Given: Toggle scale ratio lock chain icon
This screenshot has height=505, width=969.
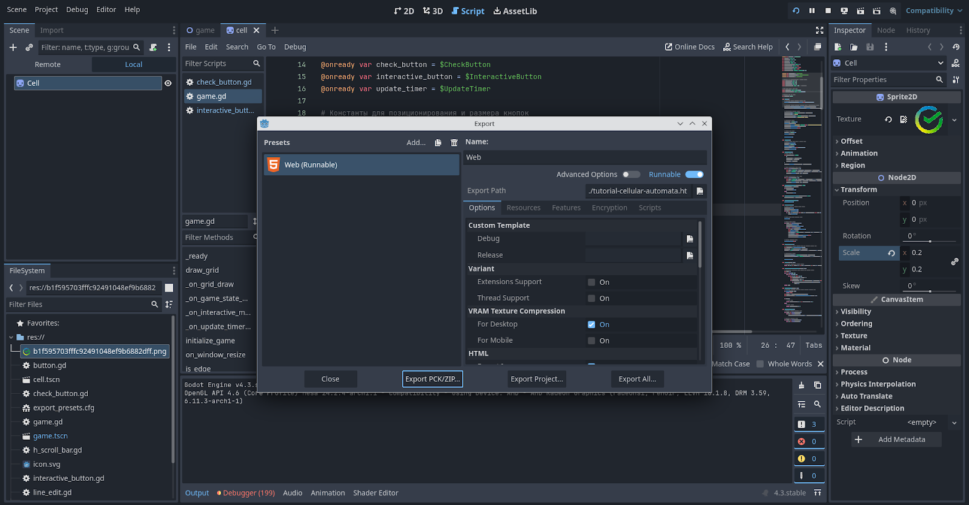Looking at the screenshot, I should pos(954,261).
